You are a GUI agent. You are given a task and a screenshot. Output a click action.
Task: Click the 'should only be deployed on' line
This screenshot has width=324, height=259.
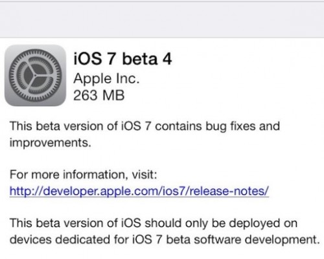pos(221,223)
